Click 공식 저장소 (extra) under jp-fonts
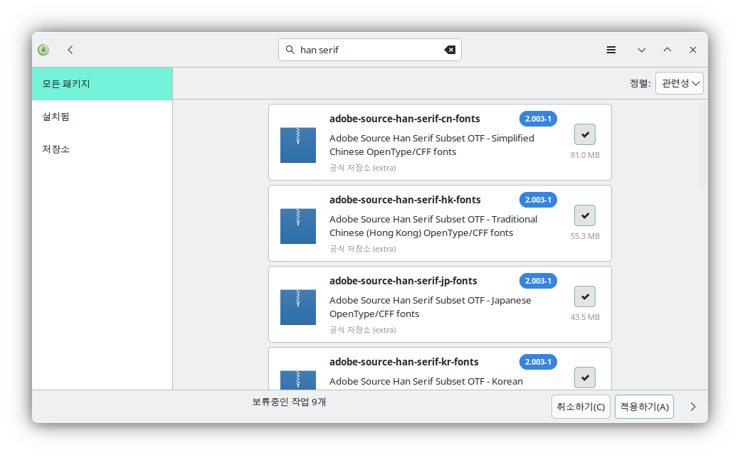The height and width of the screenshot is (455, 740). pyautogui.click(x=362, y=330)
